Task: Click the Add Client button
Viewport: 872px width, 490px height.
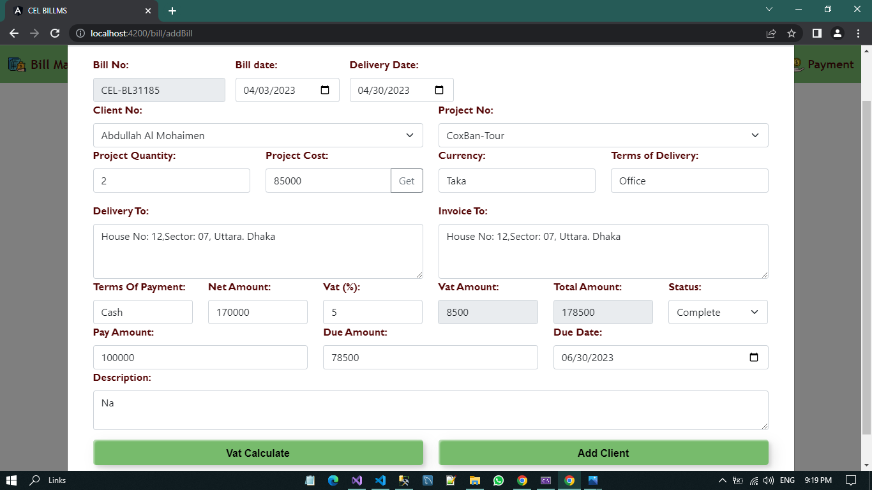Action: [603, 453]
